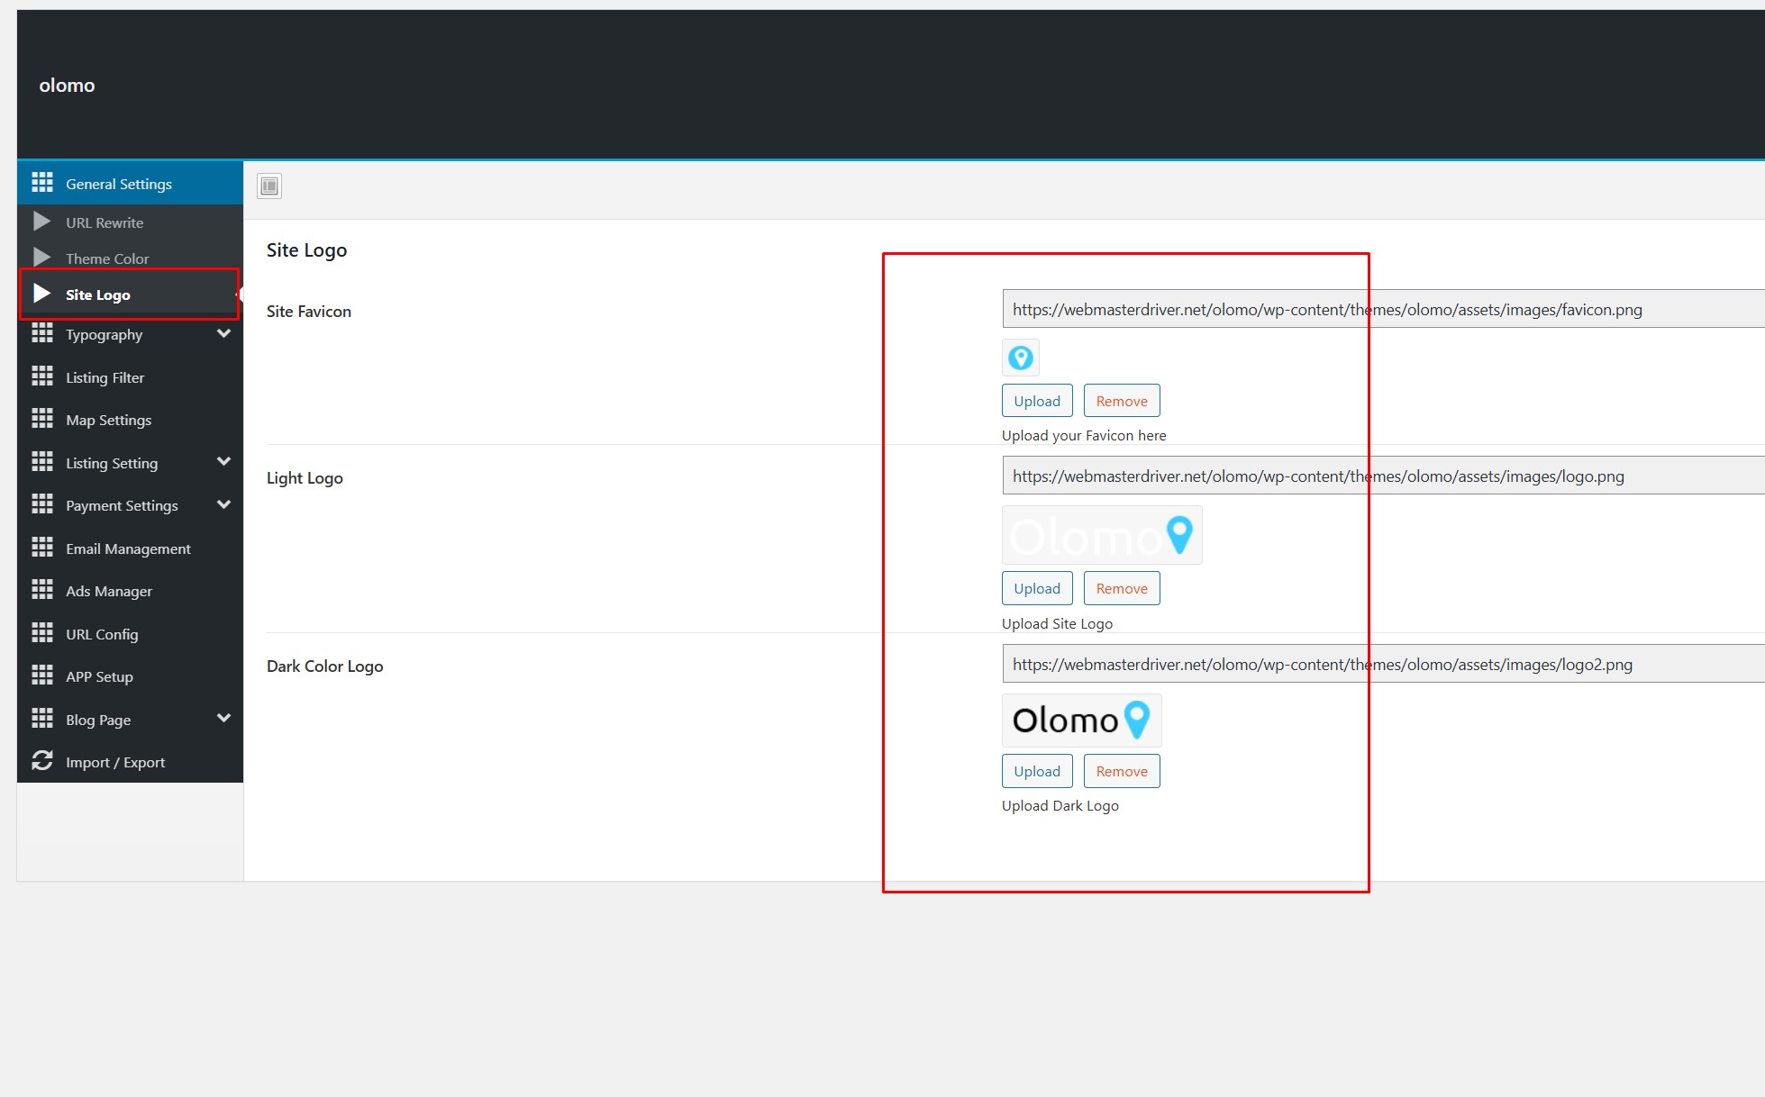Click the expand-all options icon in toolbar

click(x=269, y=186)
